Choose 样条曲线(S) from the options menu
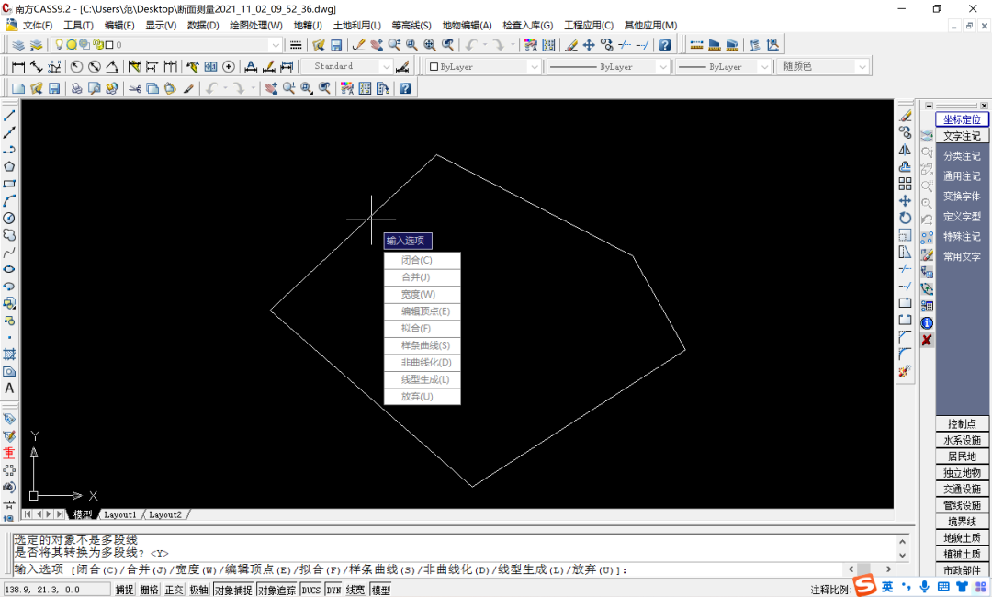This screenshot has height=597, width=992. point(422,346)
